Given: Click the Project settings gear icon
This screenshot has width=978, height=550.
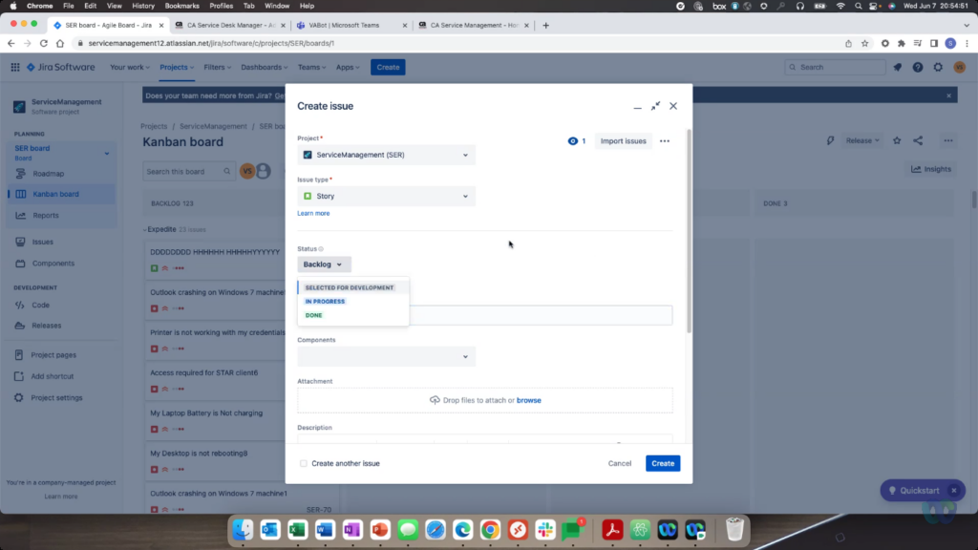Looking at the screenshot, I should pos(19,398).
